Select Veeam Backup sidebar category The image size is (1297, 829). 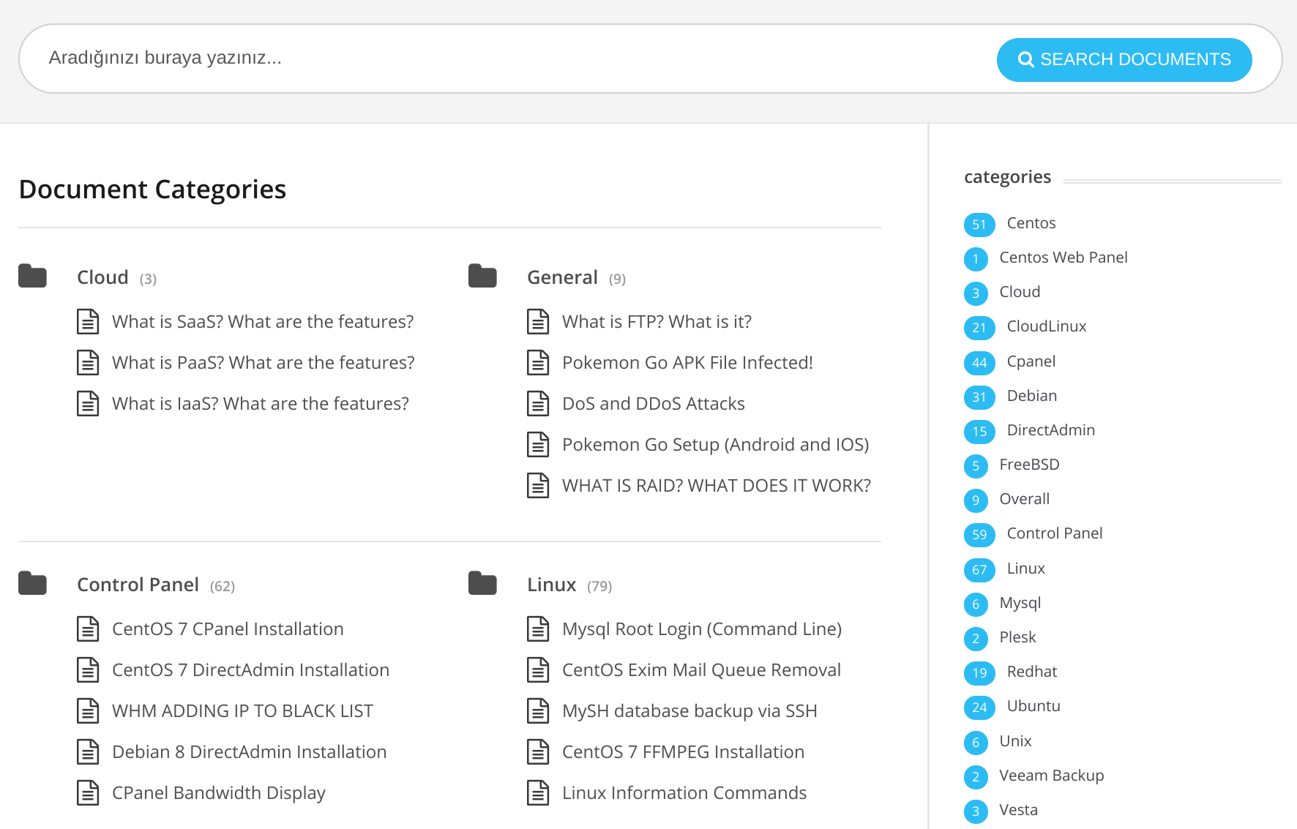1052,776
